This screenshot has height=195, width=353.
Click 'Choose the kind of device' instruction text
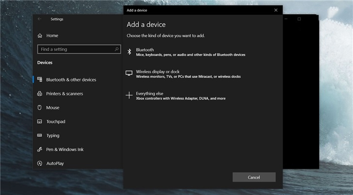click(166, 35)
